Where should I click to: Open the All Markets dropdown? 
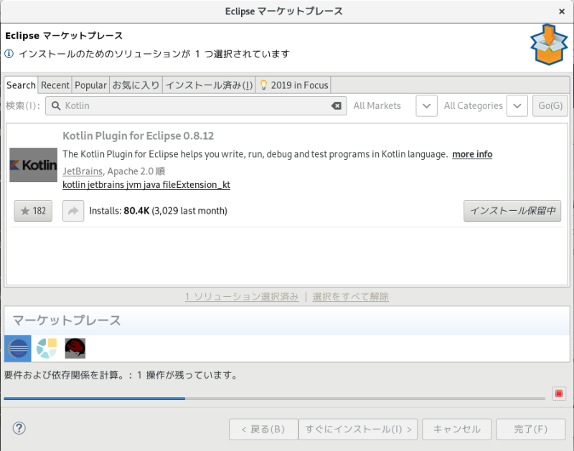(426, 106)
